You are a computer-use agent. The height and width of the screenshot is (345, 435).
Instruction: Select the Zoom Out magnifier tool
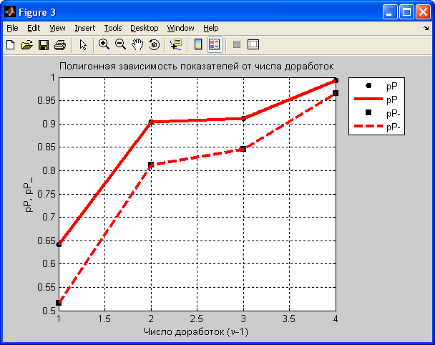click(121, 44)
